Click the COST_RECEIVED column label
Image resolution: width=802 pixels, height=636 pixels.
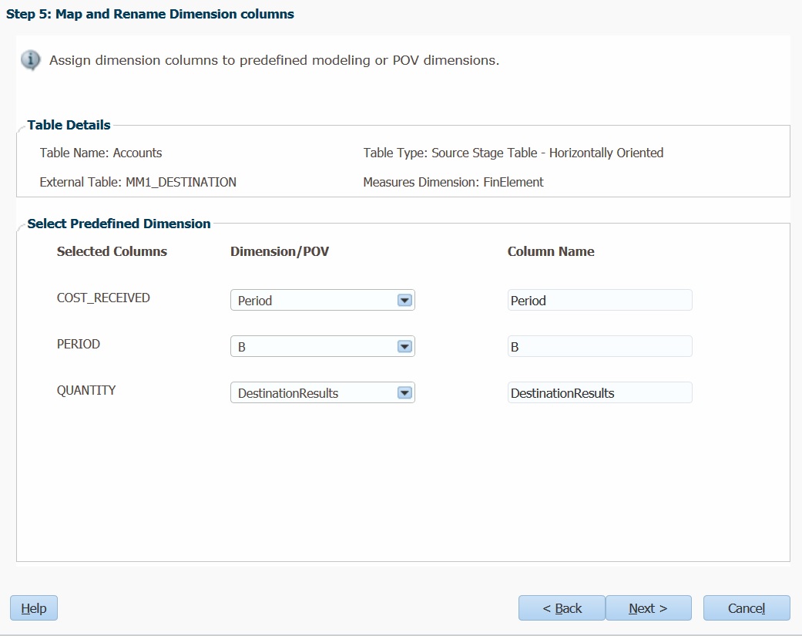[x=103, y=298]
